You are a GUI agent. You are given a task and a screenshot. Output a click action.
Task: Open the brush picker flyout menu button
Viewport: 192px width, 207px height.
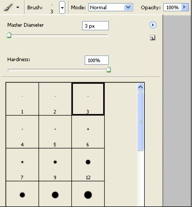tap(152, 25)
